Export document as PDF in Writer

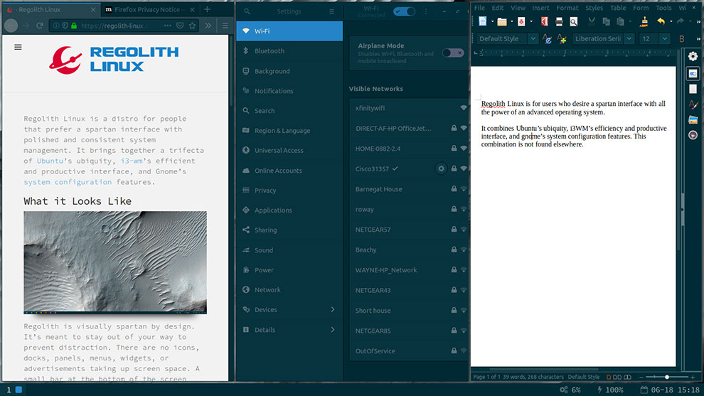545,21
